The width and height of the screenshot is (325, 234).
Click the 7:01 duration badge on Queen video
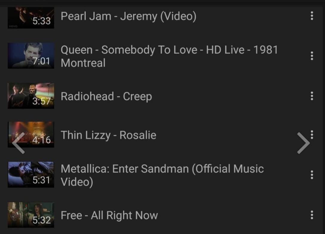coord(41,61)
